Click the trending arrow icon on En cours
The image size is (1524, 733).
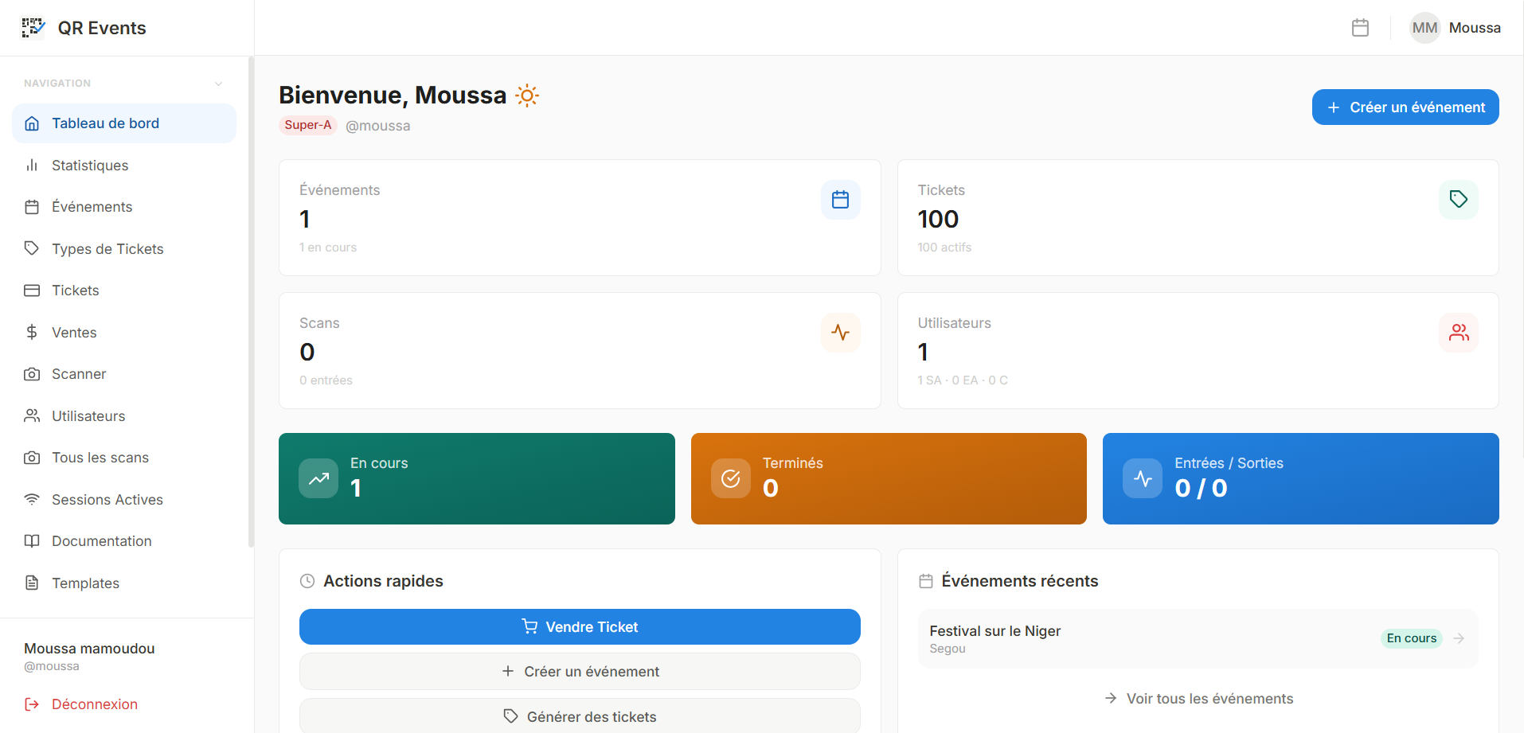[x=318, y=479]
